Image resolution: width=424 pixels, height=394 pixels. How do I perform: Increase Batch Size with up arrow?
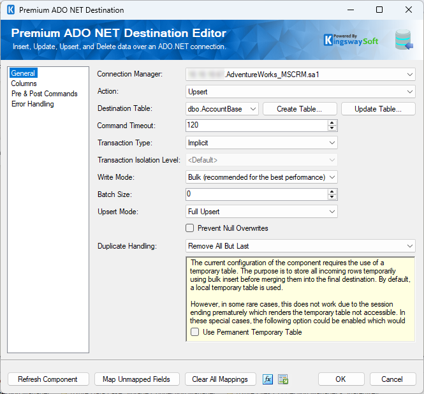pos(332,191)
